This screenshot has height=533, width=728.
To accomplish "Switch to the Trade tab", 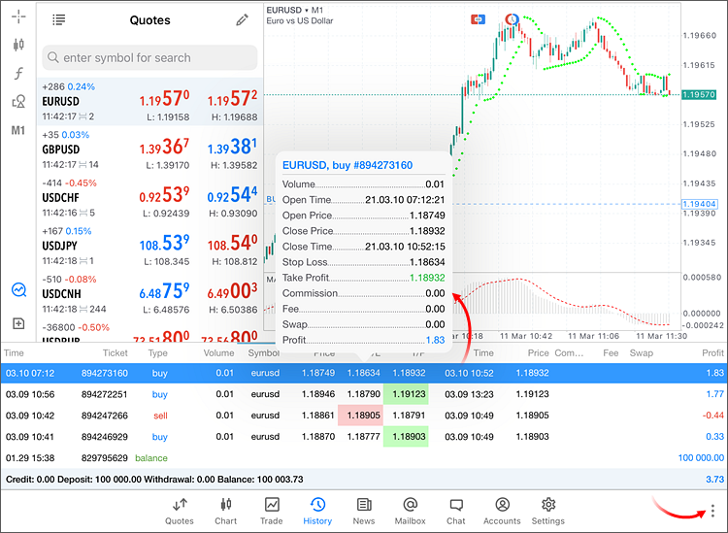I will (x=272, y=511).
